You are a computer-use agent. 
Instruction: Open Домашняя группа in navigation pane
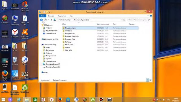coord(51,39)
